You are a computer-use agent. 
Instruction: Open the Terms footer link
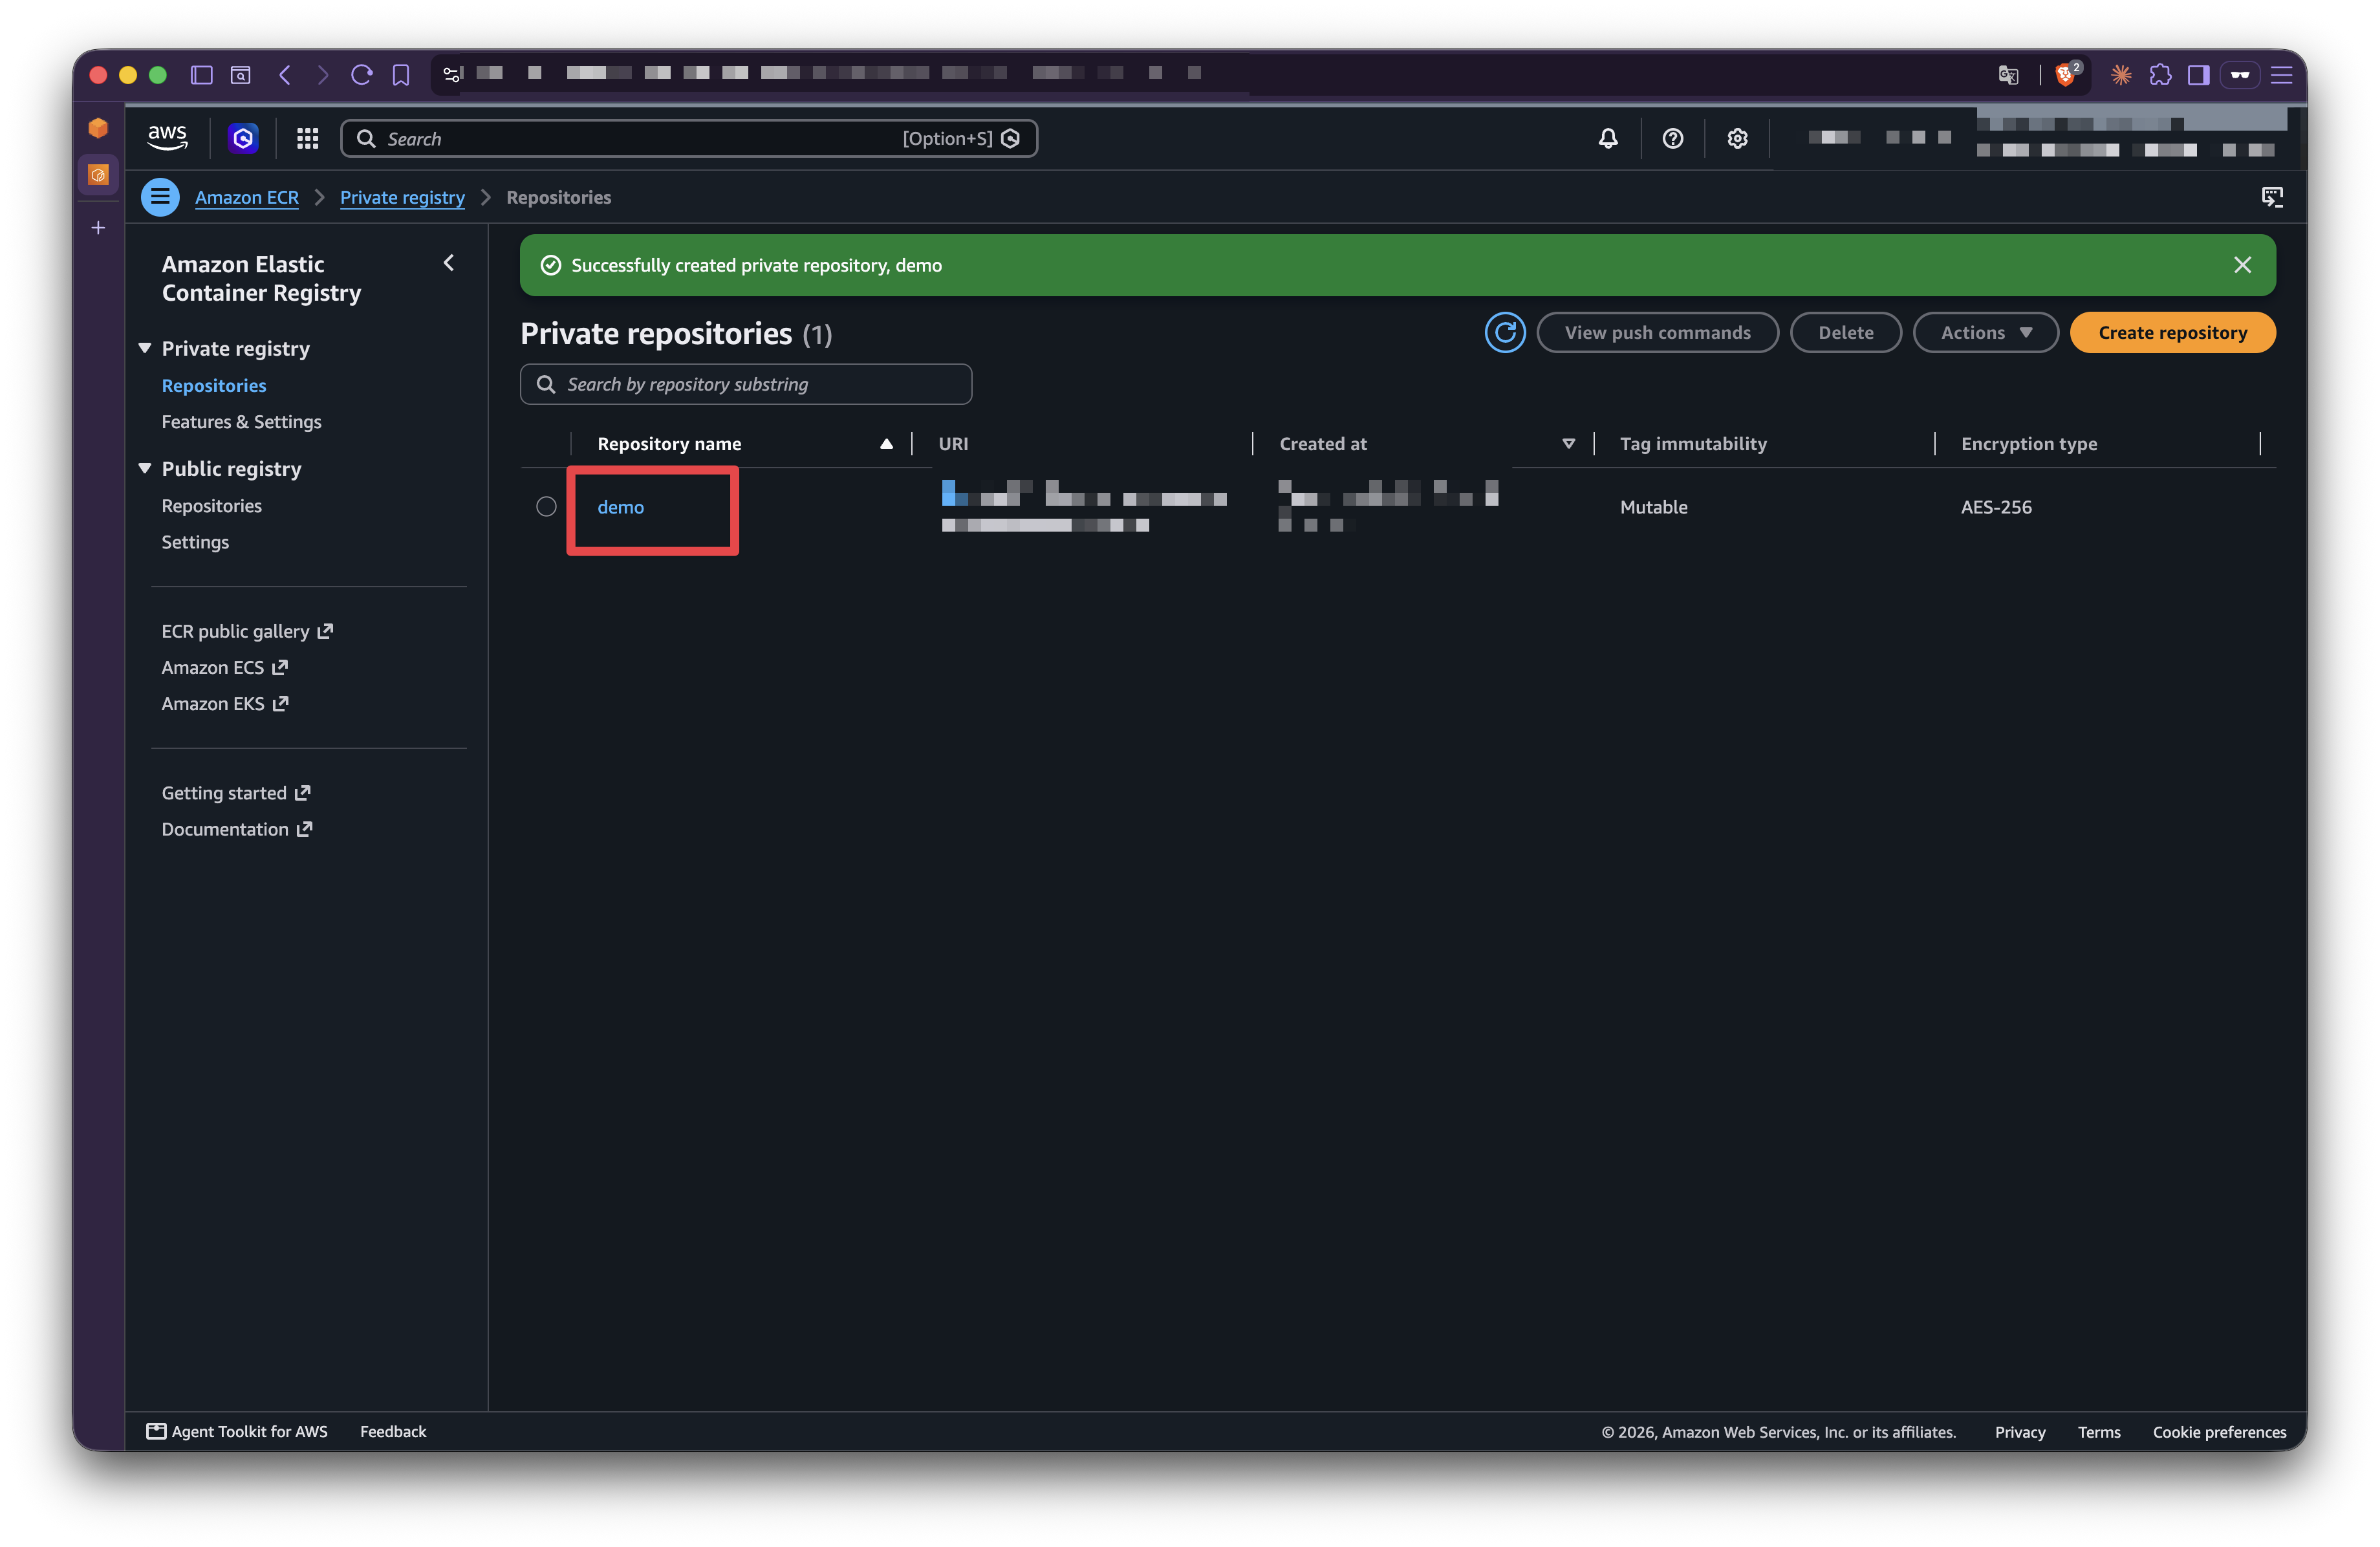coord(2099,1432)
